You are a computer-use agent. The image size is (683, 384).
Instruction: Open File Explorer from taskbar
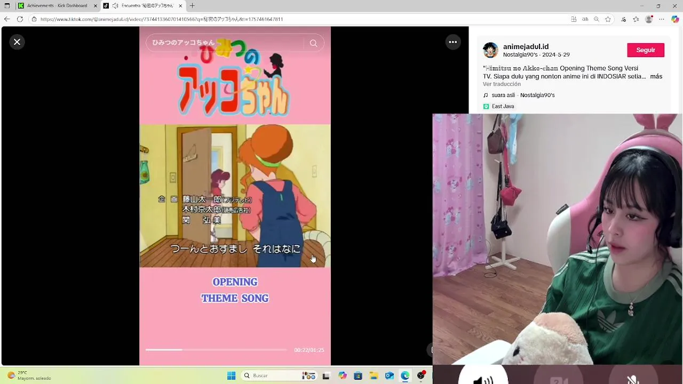(374, 375)
